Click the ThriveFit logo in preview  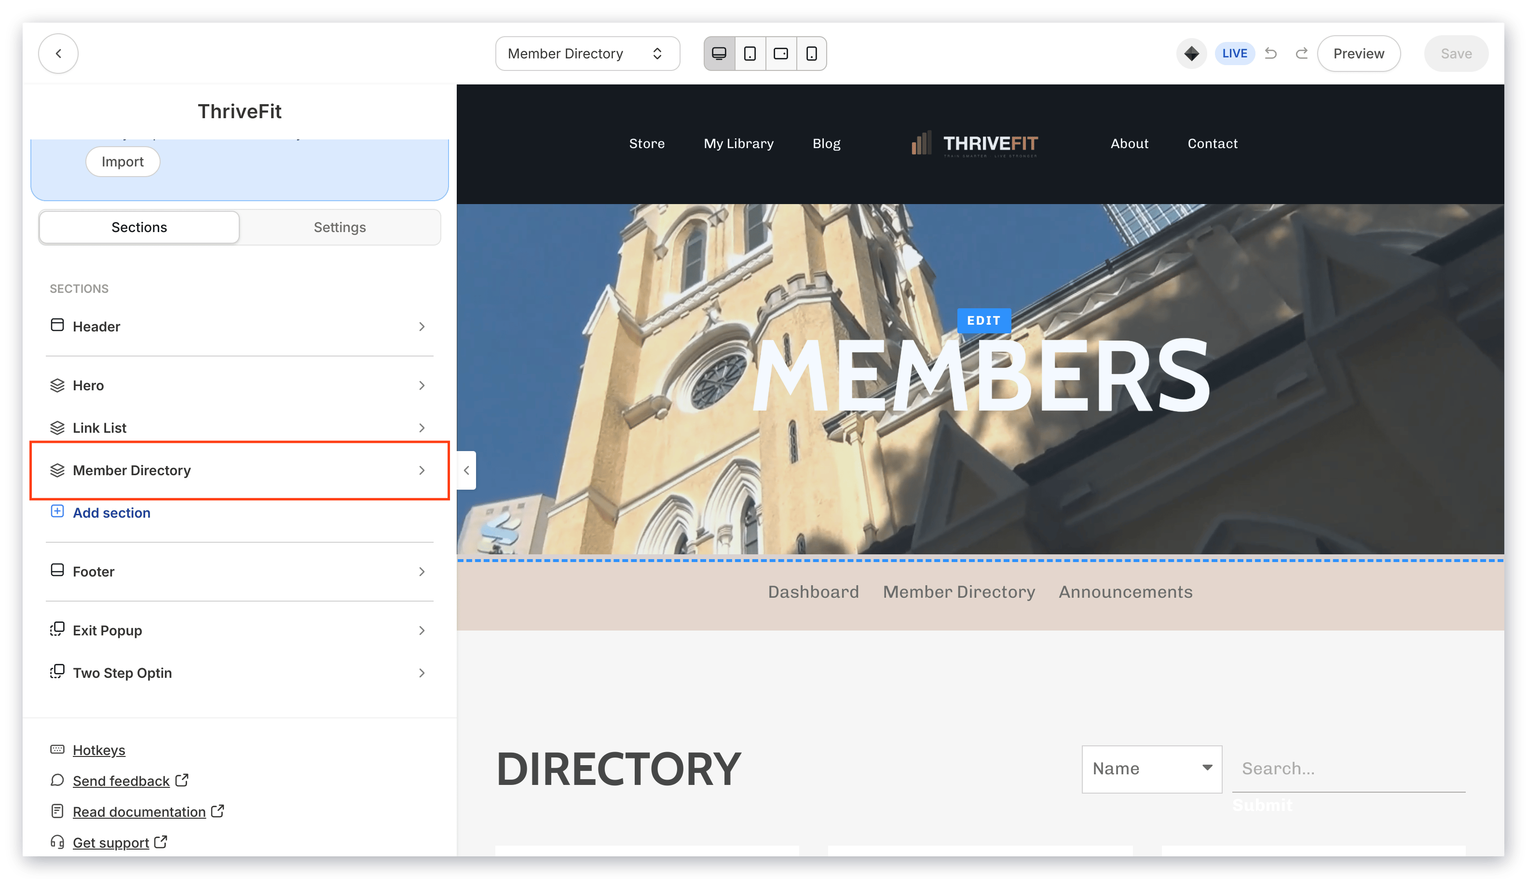(x=974, y=144)
